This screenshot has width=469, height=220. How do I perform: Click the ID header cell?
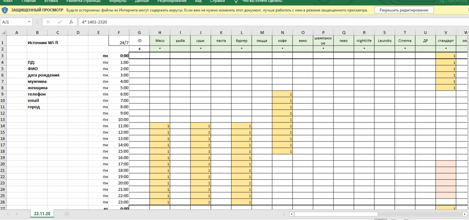[x=140, y=40]
